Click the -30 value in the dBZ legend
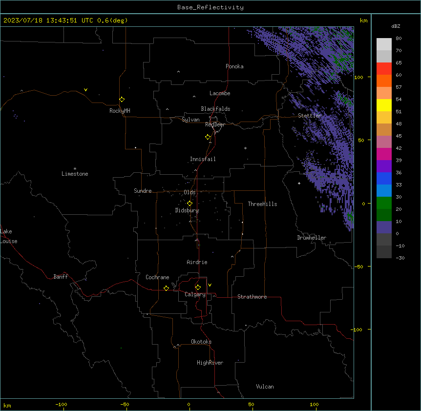The image size is (421, 411). coord(400,258)
